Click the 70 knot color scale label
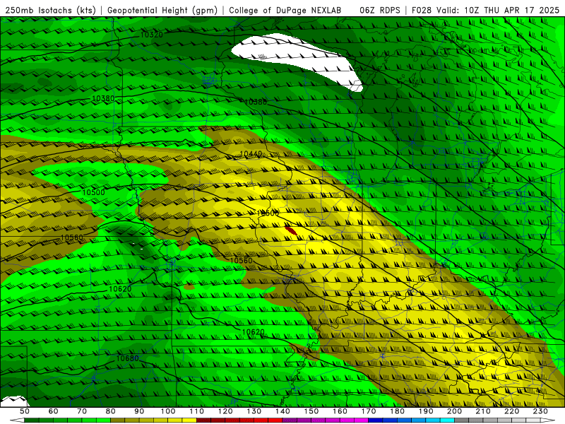 tap(82, 411)
